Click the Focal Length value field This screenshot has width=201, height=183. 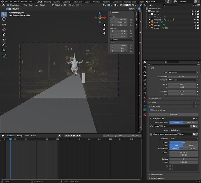182,77
